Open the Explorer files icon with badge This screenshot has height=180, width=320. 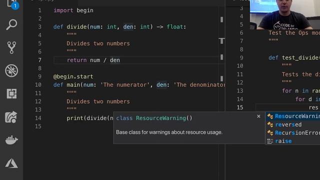[12, 4]
